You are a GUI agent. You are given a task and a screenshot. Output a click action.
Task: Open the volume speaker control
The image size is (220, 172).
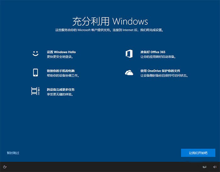click(215, 167)
